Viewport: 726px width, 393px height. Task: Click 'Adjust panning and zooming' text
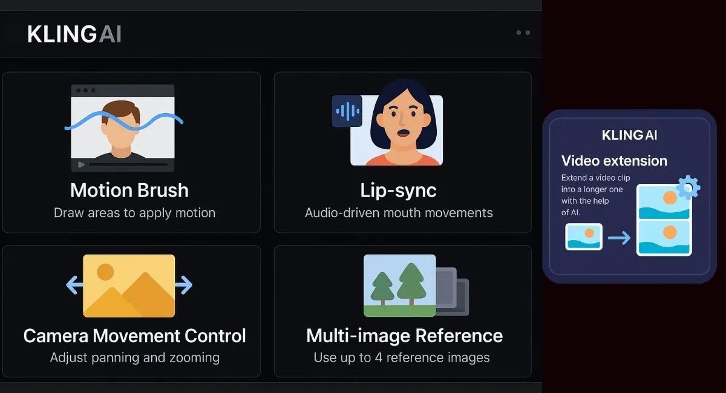pos(134,357)
